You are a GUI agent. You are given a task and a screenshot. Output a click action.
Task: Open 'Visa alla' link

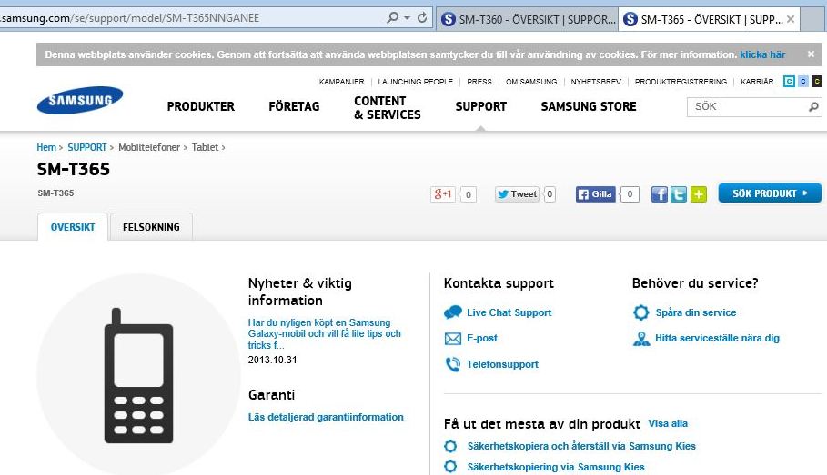[668, 423]
